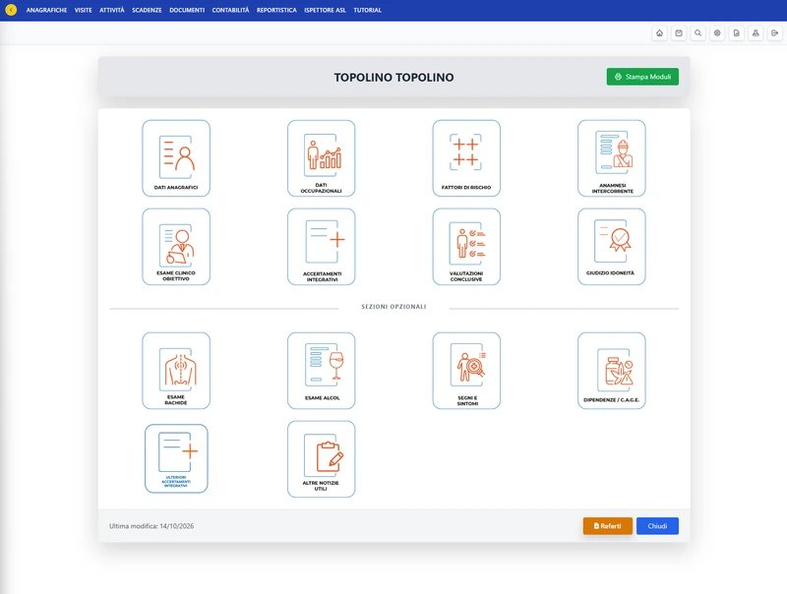Screen dimensions: 787x594
Task: Click the lab flask toolbar icon
Action: tap(756, 33)
